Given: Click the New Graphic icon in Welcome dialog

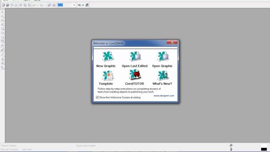Looking at the screenshot, I should pyautogui.click(x=108, y=56).
